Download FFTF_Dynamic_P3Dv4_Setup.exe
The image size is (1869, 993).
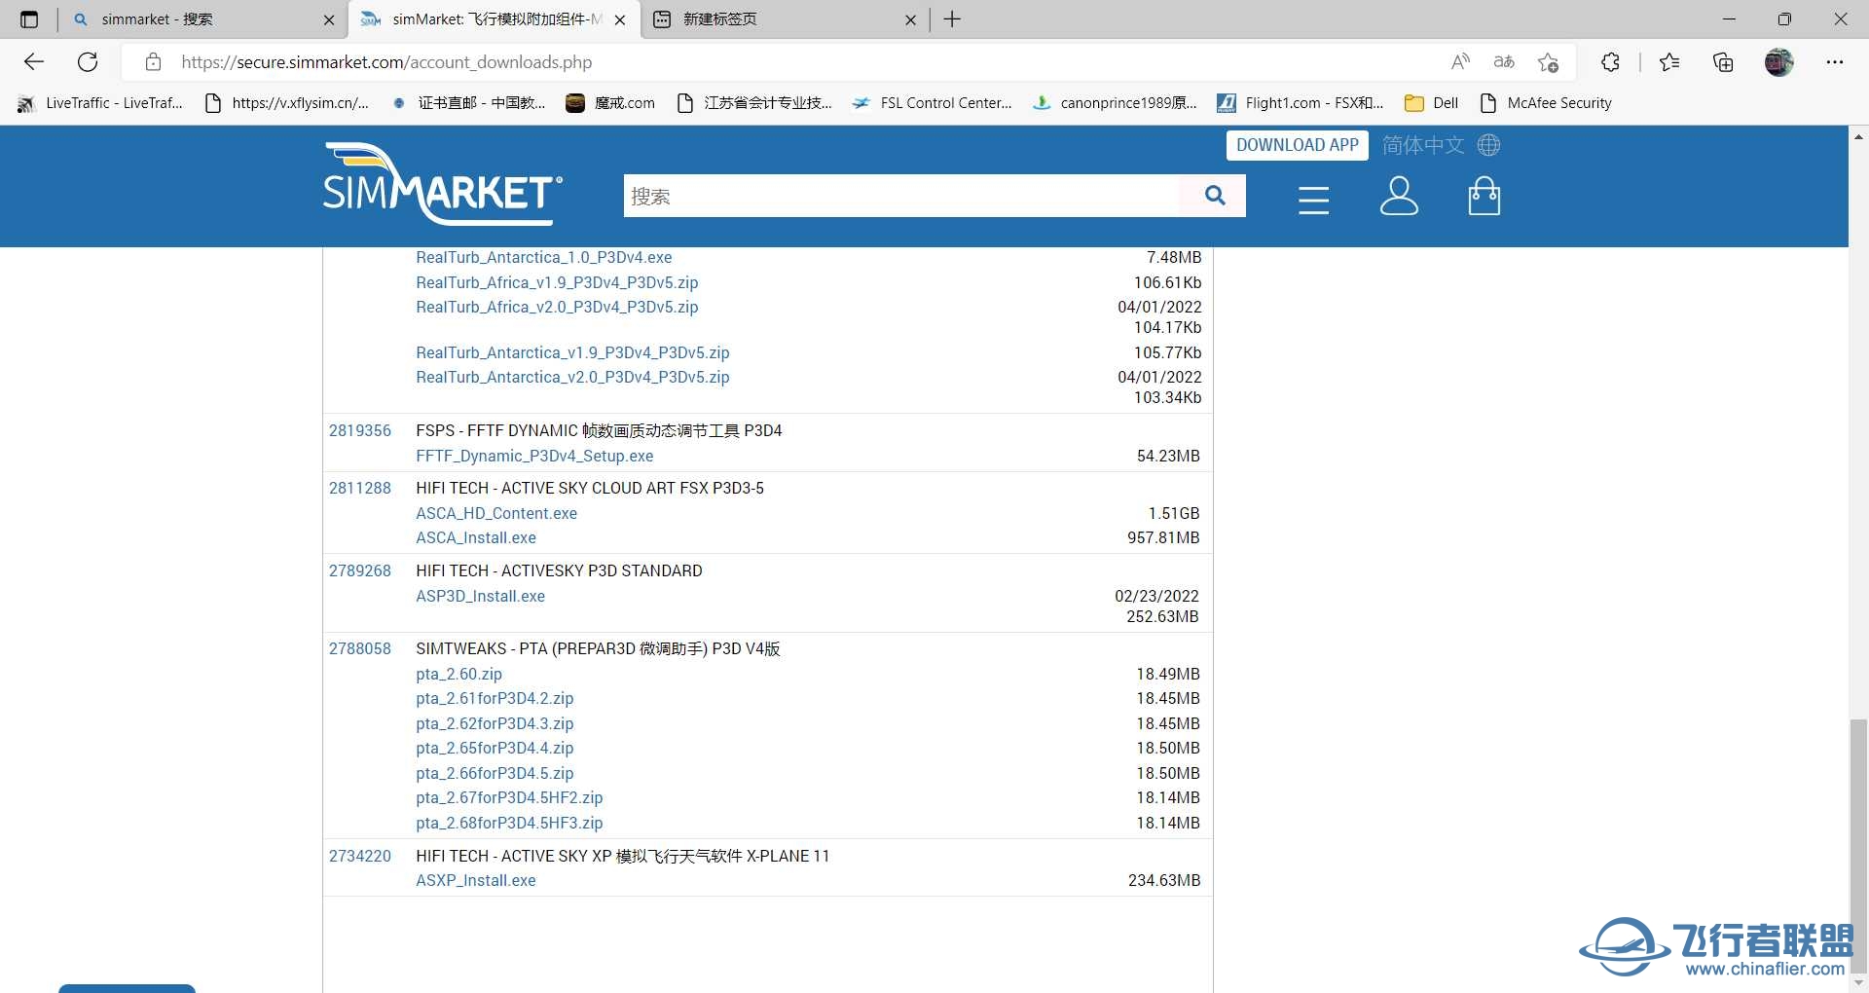click(534, 456)
